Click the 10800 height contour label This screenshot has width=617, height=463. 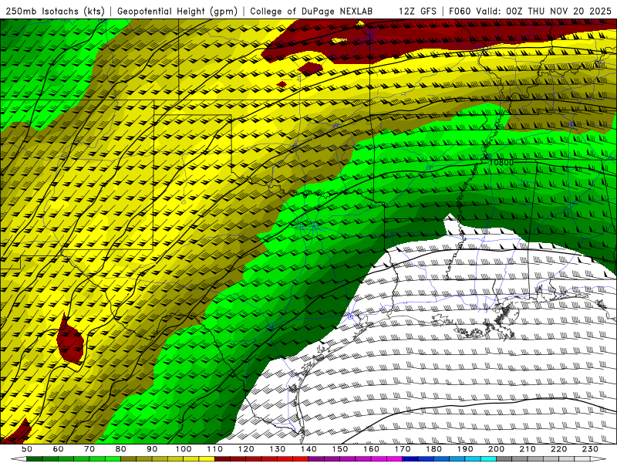click(x=502, y=163)
